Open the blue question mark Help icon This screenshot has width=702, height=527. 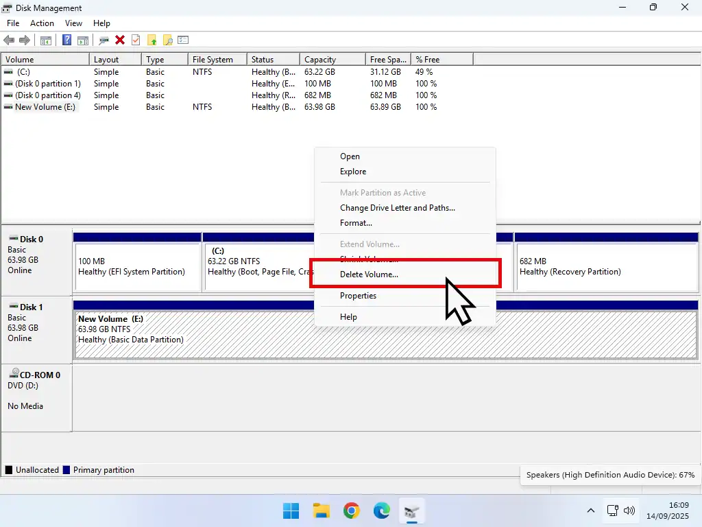(66, 40)
